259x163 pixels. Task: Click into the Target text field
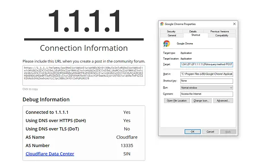tap(207, 64)
